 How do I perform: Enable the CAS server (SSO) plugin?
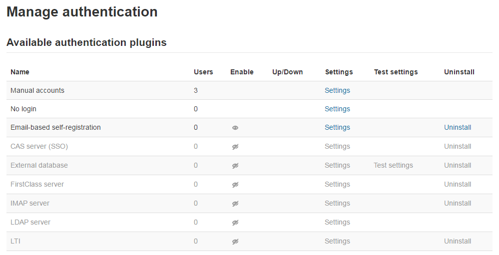point(235,147)
